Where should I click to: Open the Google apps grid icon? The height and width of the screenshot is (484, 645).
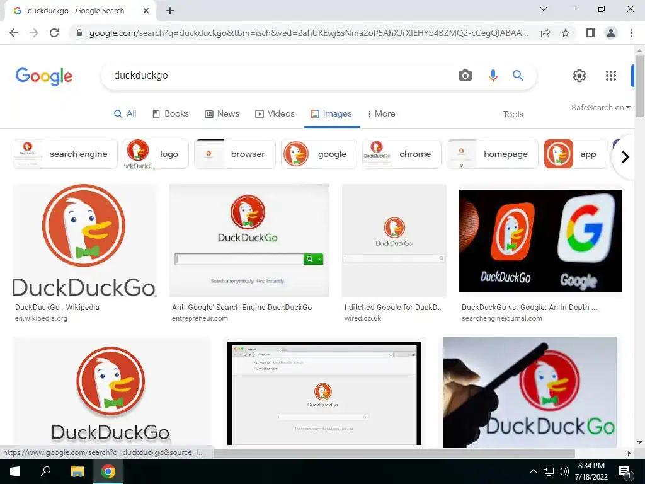pyautogui.click(x=611, y=76)
